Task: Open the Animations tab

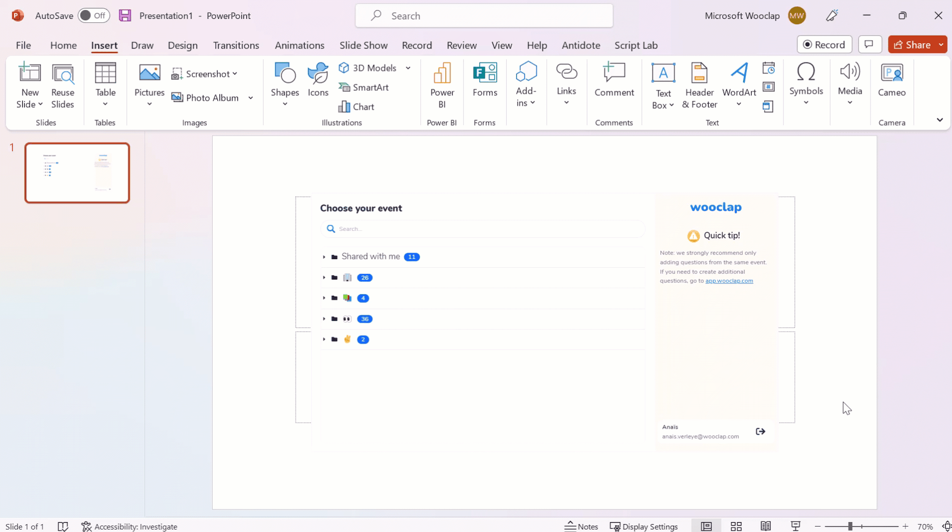Action: click(x=300, y=45)
